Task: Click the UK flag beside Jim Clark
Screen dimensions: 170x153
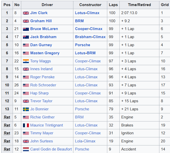Action: pyautogui.click(x=26, y=13)
